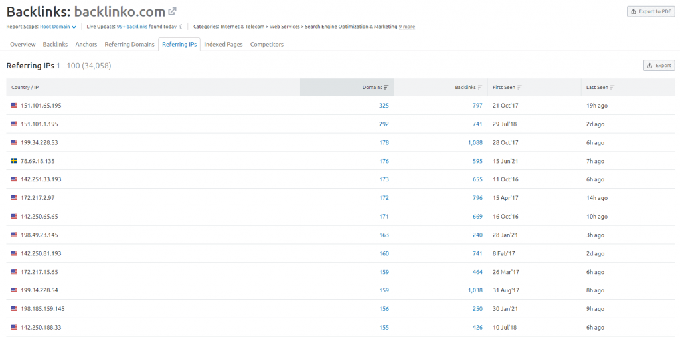Click last seen value 14h ago
Viewport: 680px width, 337px height.
(x=597, y=198)
